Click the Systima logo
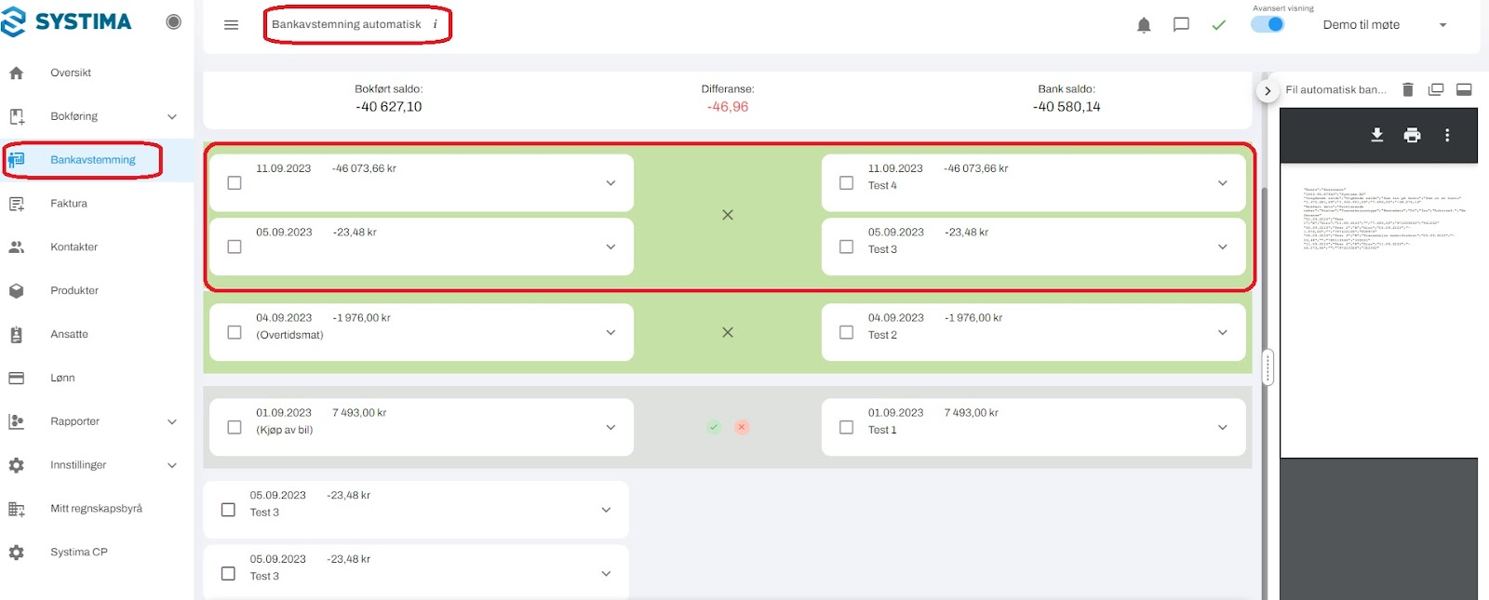The height and width of the screenshot is (600, 1489). click(x=66, y=21)
